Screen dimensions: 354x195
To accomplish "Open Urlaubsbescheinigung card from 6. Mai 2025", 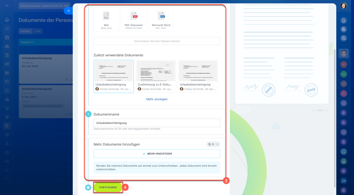I will (46, 101).
